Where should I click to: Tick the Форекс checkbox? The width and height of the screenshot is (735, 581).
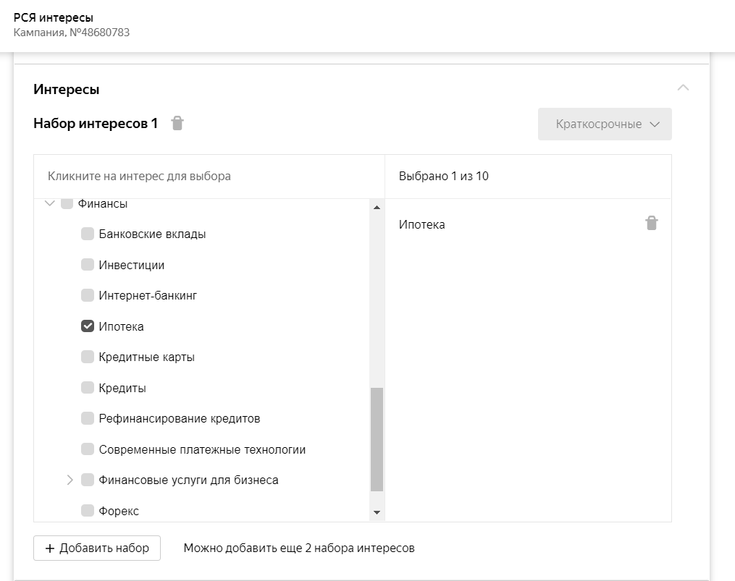(88, 511)
